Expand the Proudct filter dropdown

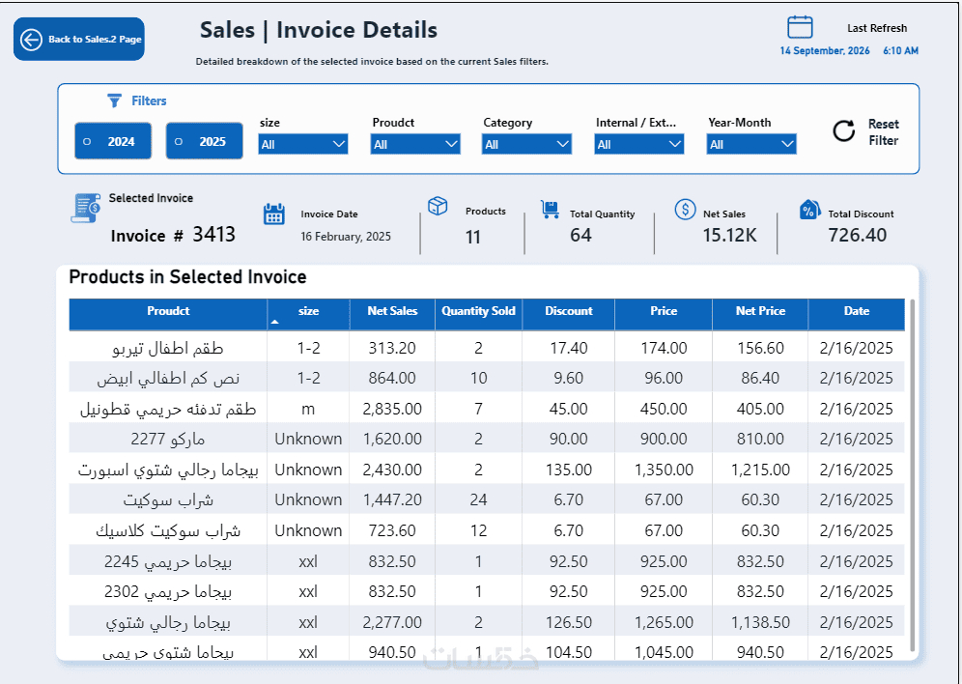point(415,144)
